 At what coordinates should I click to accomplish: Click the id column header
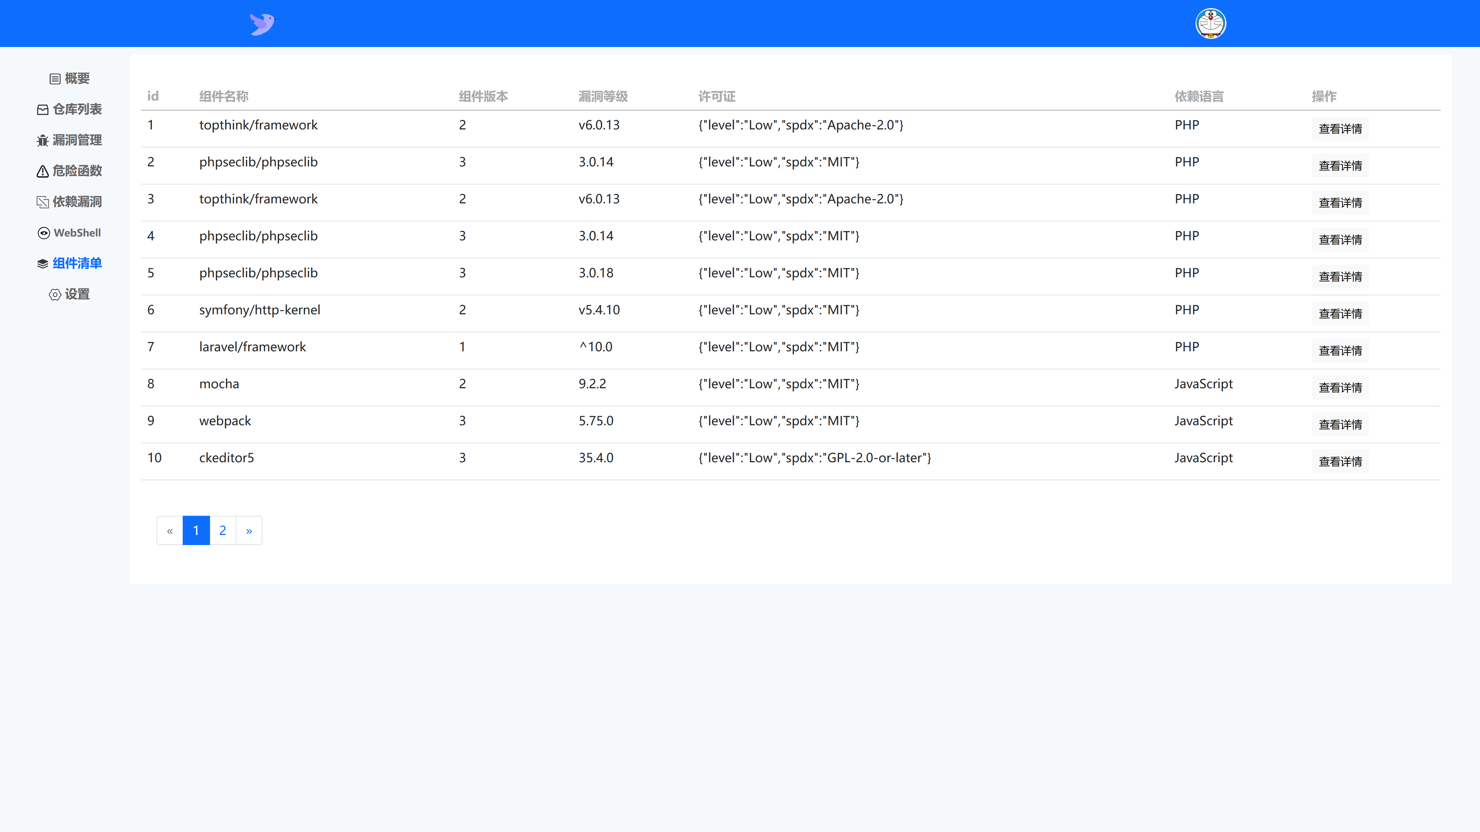(x=153, y=96)
